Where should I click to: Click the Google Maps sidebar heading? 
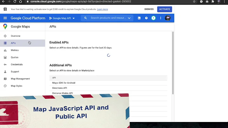point(20,27)
